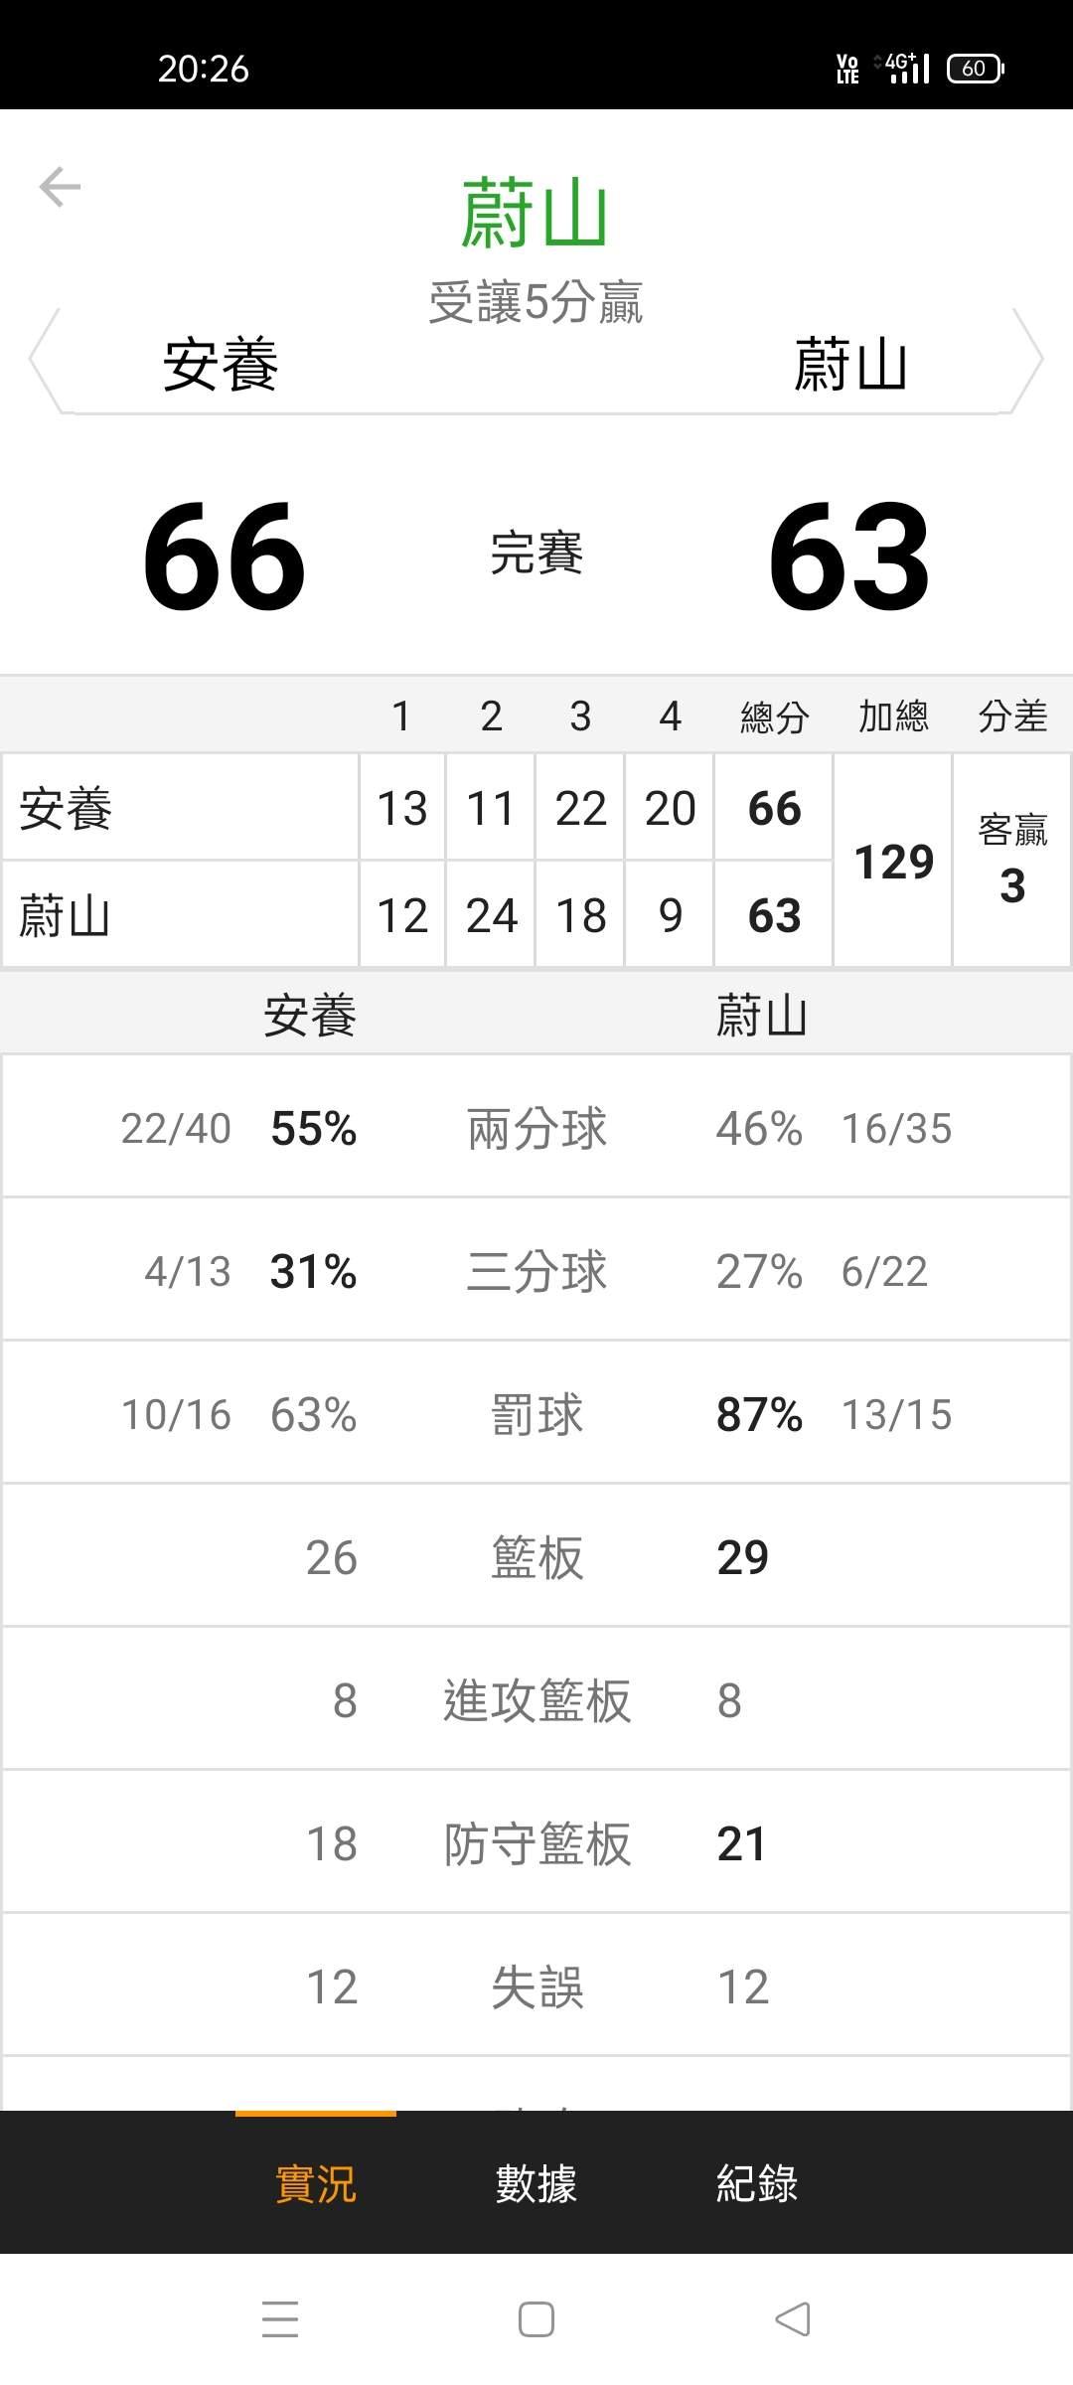Tap the VoLTE status icon
Screen dimensions: 1073x2385
pos(847,69)
